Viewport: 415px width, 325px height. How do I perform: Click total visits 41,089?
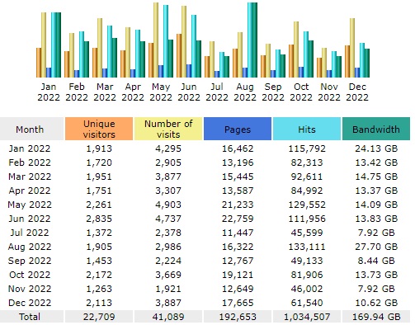(168, 317)
